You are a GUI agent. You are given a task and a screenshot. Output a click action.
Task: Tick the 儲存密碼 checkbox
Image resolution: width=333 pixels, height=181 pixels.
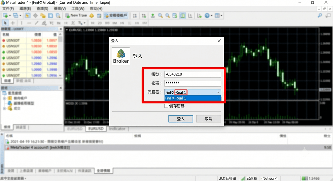pos(166,106)
